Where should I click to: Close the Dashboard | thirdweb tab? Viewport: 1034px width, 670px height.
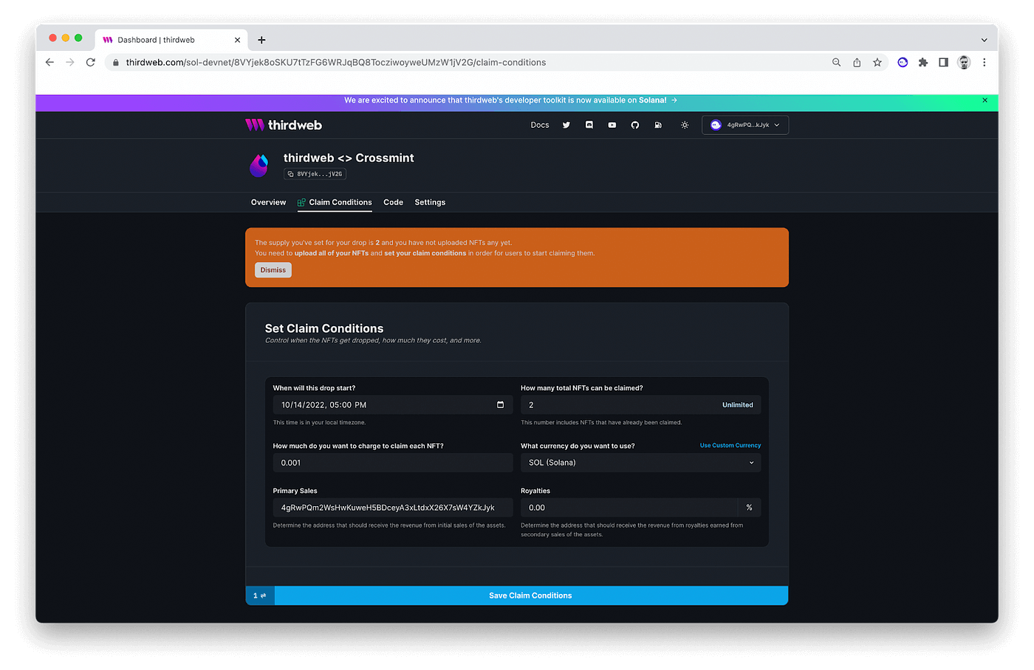pyautogui.click(x=237, y=40)
